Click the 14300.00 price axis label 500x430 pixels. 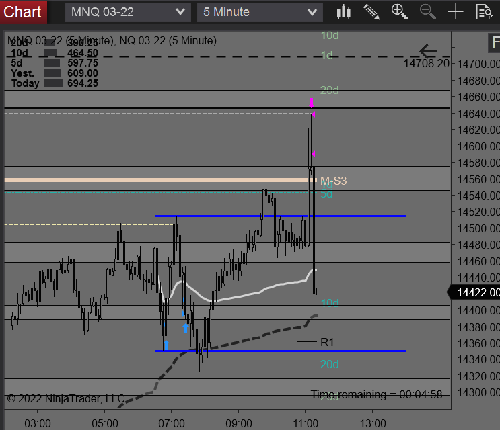478,392
